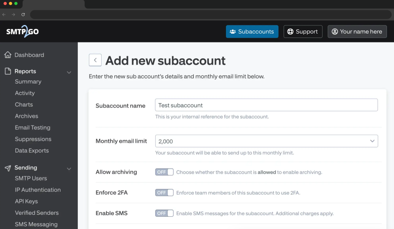Click the back arrow beside page title

coord(95,60)
